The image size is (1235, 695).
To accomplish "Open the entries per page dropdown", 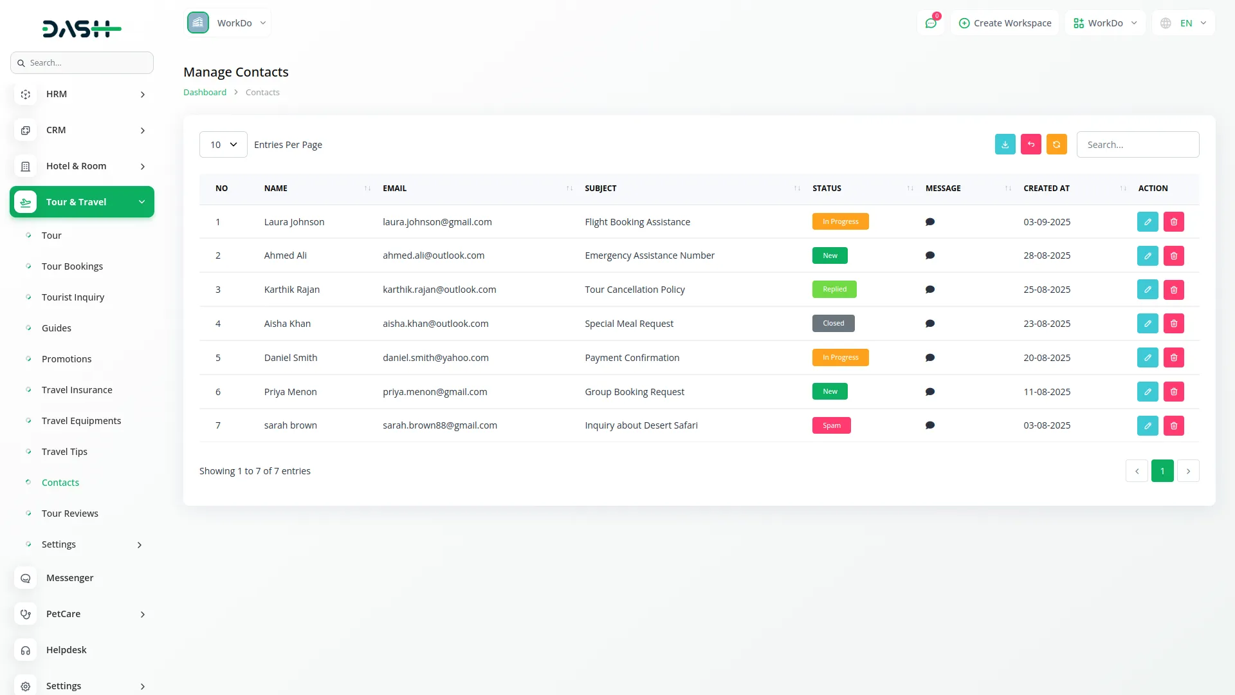I will coord(223,144).
